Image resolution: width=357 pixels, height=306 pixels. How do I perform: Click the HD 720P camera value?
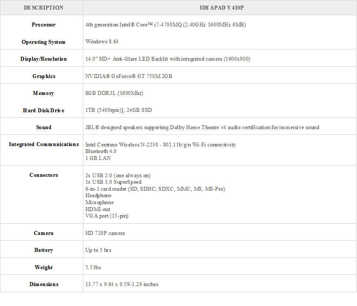[x=105, y=233]
